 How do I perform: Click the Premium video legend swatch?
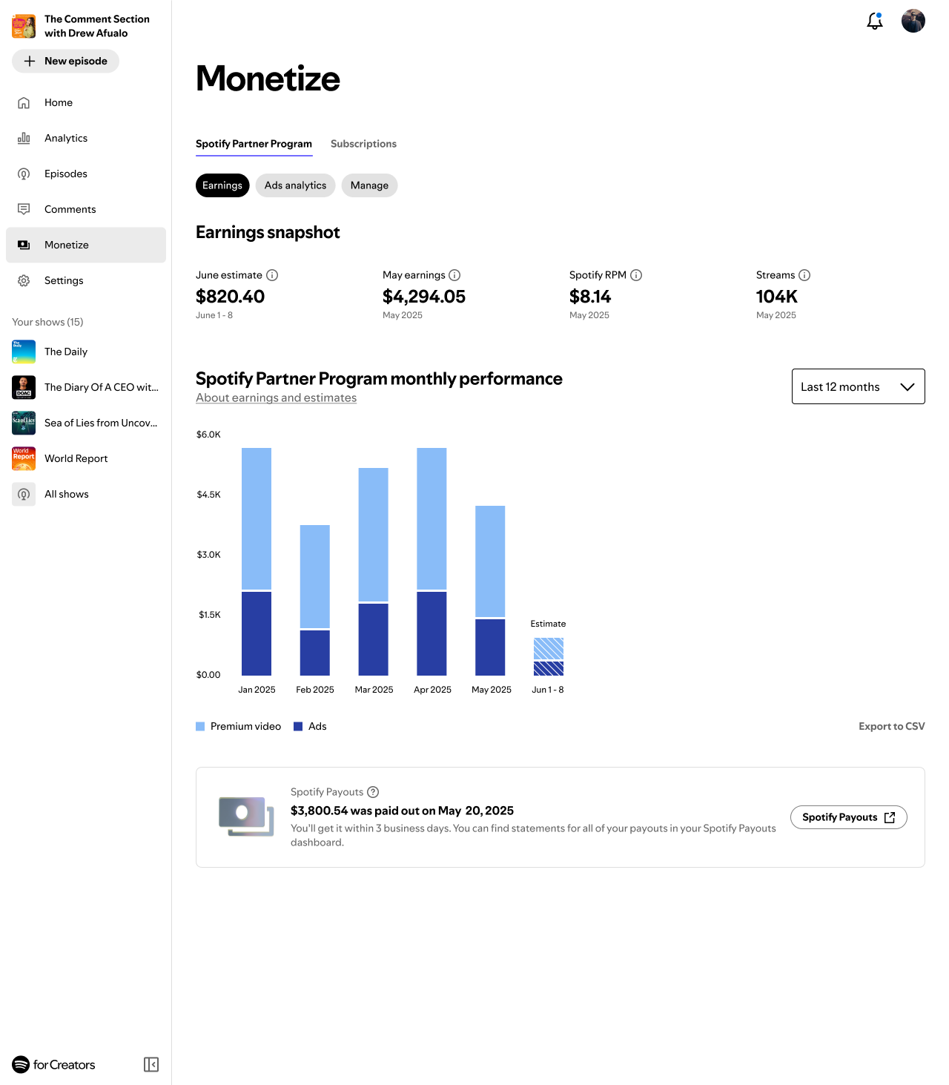(x=200, y=727)
